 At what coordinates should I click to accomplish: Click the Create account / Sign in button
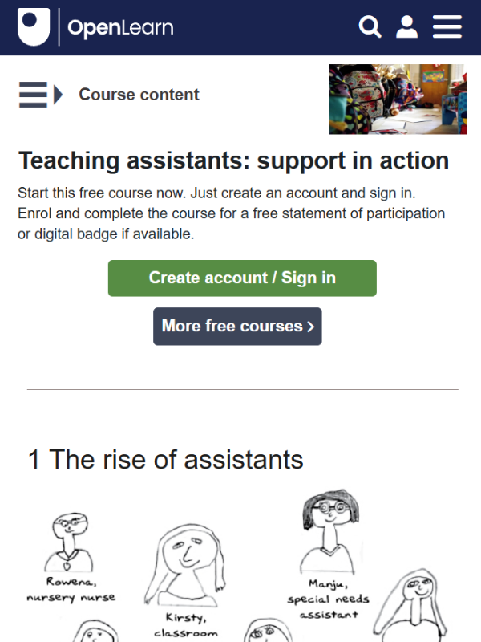[x=242, y=278]
